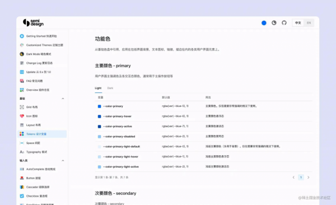Toggle dark mode icon in header
The height and width of the screenshot is (205, 336).
(x=274, y=23)
